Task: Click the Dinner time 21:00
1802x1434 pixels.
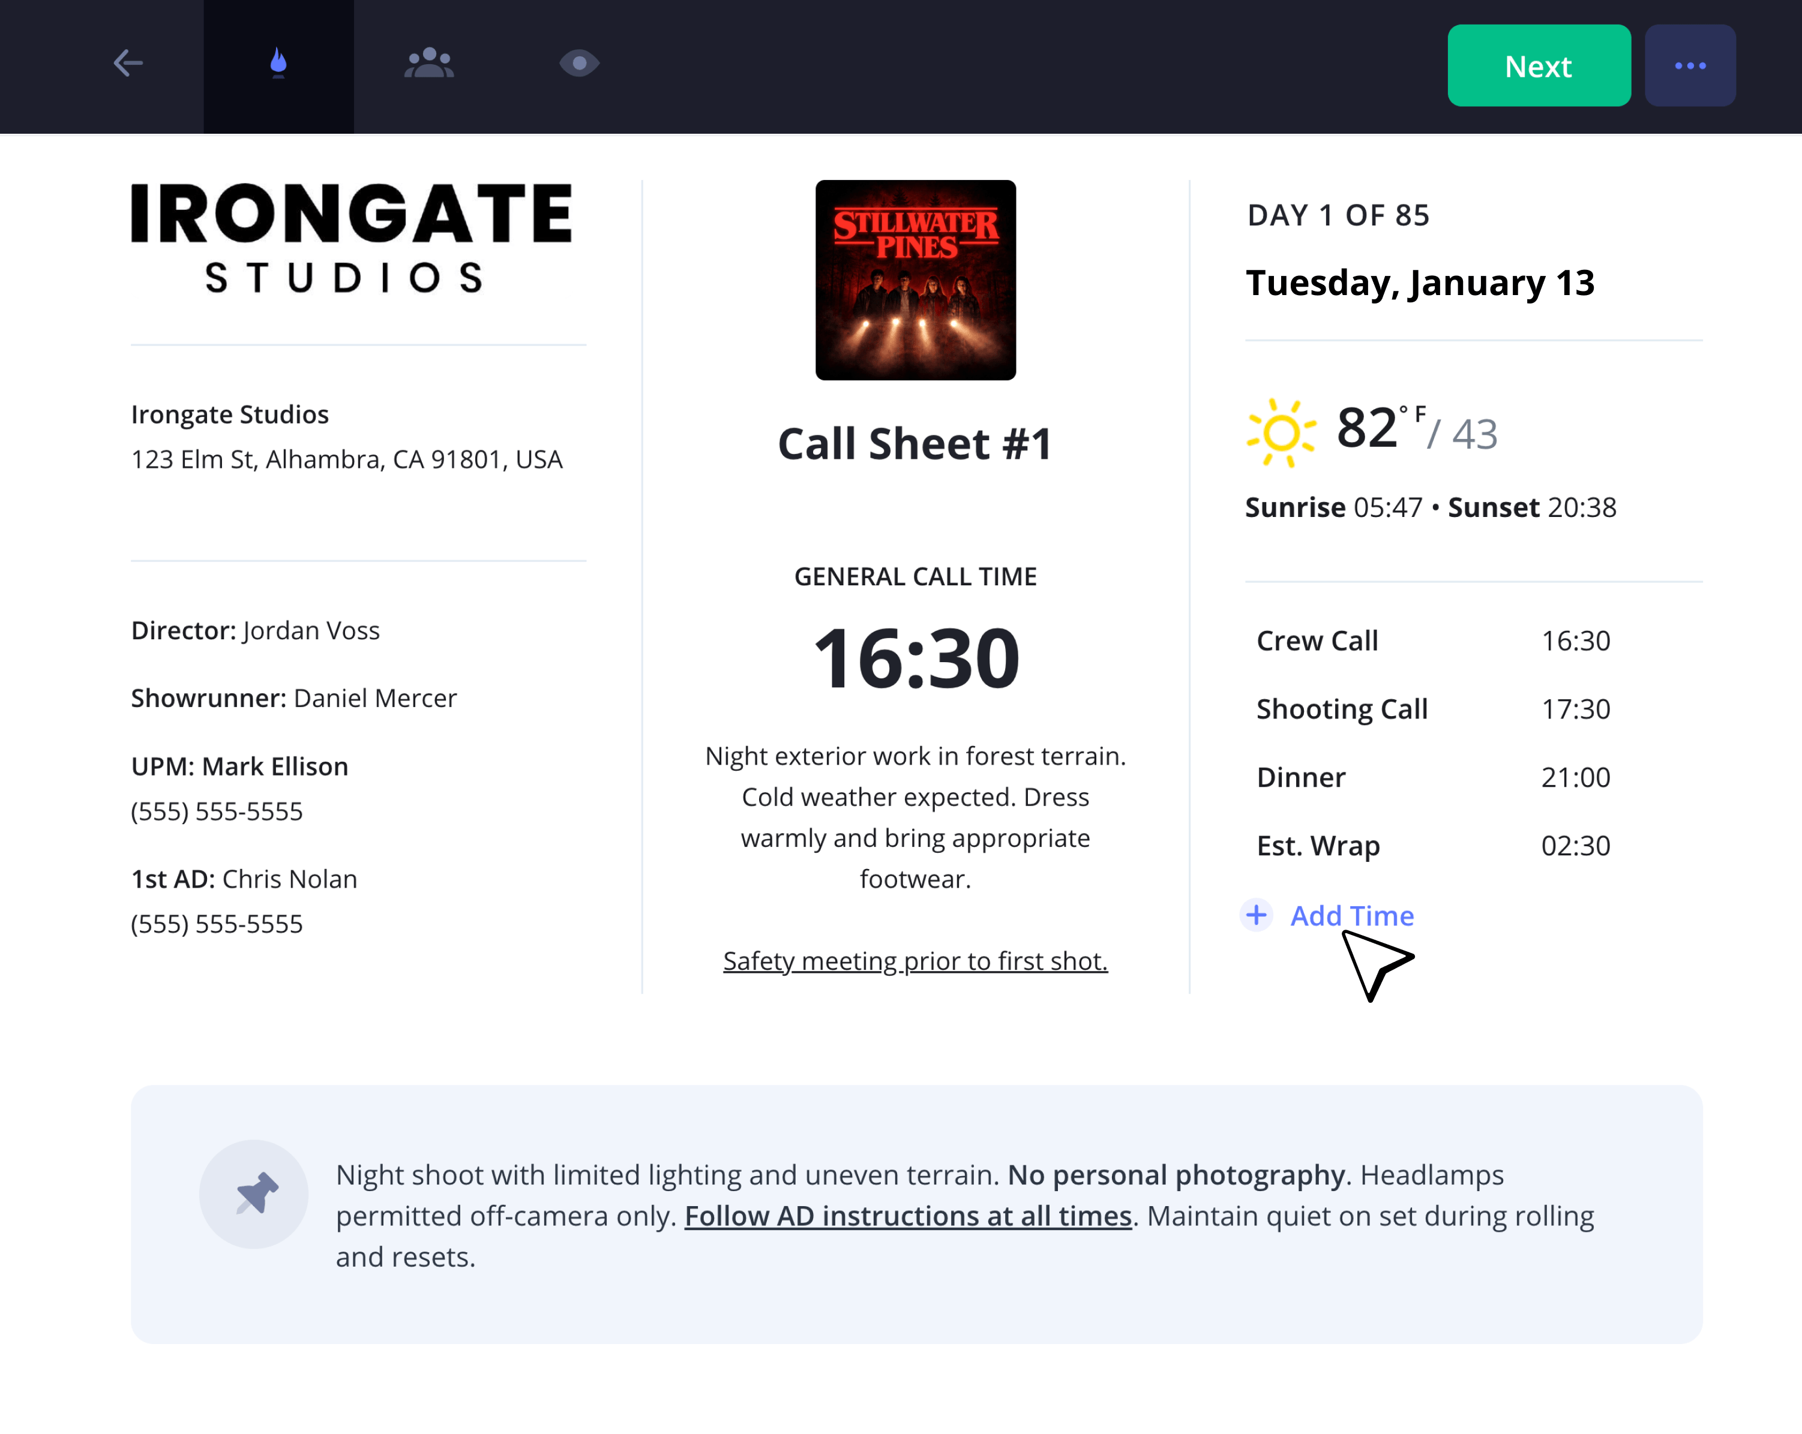Action: coord(1576,777)
